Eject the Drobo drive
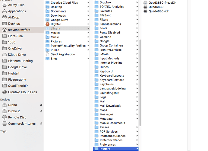This screenshot has width=208, height=151. pos(41,105)
